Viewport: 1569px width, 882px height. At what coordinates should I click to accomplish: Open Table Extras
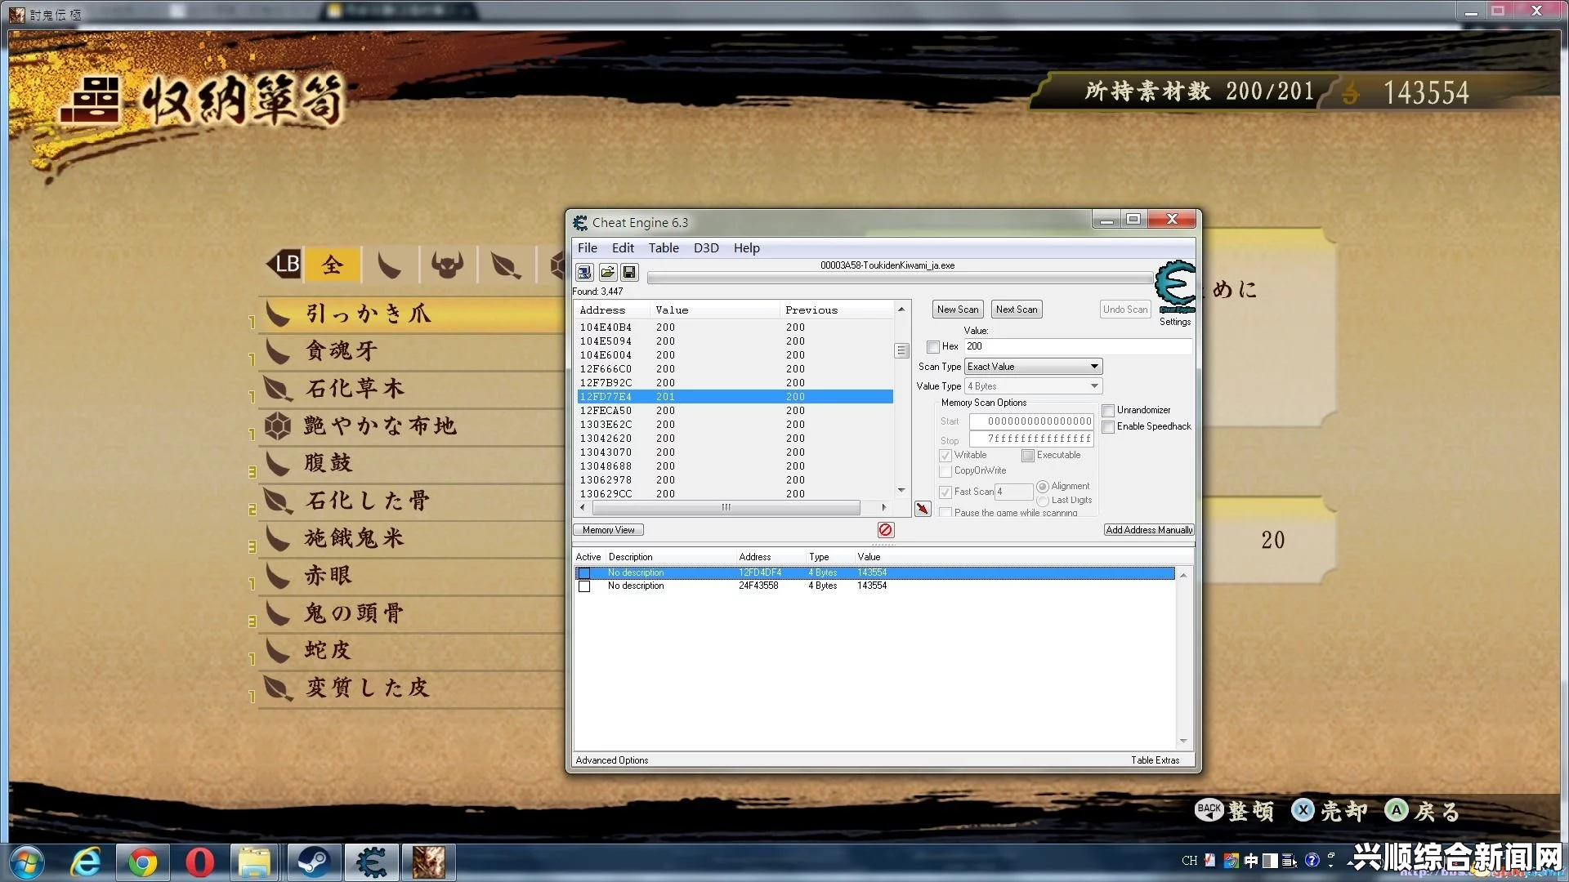(1155, 760)
